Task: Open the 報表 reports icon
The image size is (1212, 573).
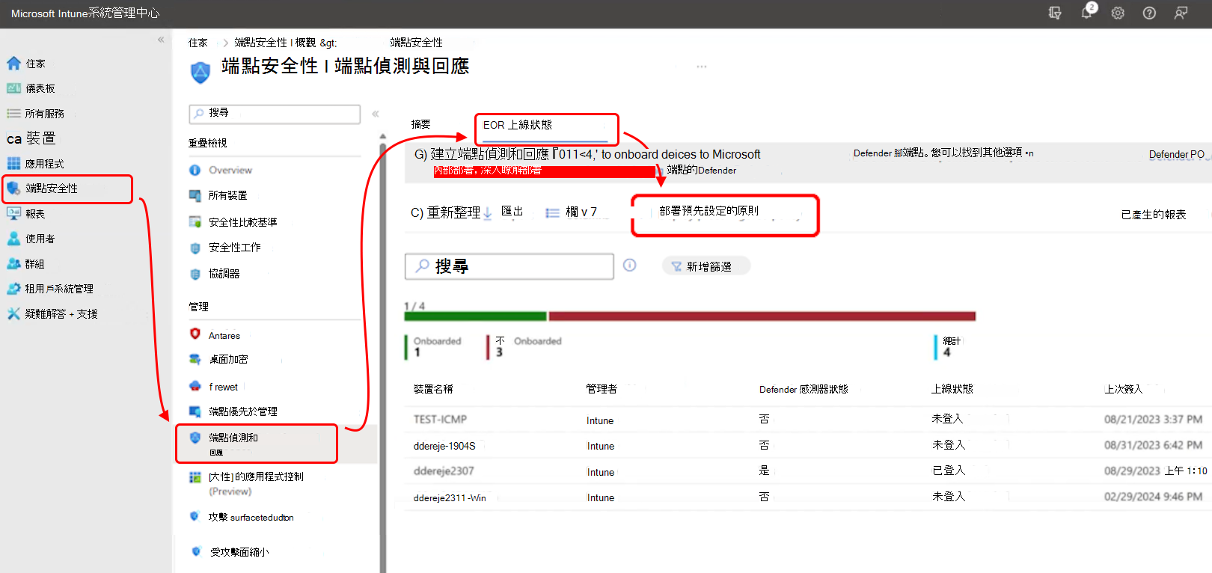Action: [13, 213]
